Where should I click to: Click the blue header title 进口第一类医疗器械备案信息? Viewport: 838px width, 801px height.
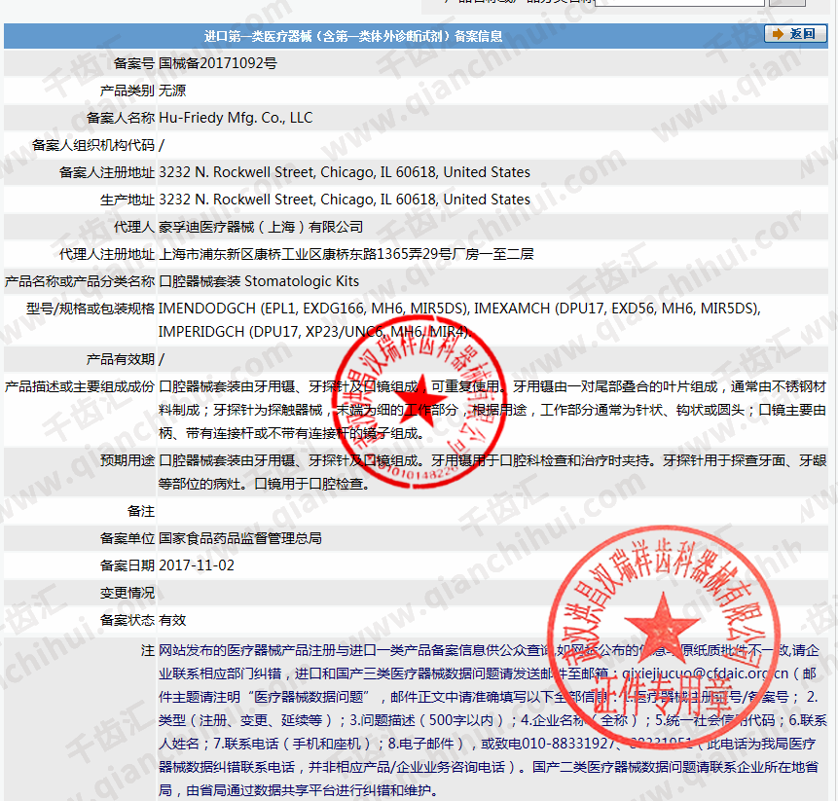pyautogui.click(x=353, y=36)
